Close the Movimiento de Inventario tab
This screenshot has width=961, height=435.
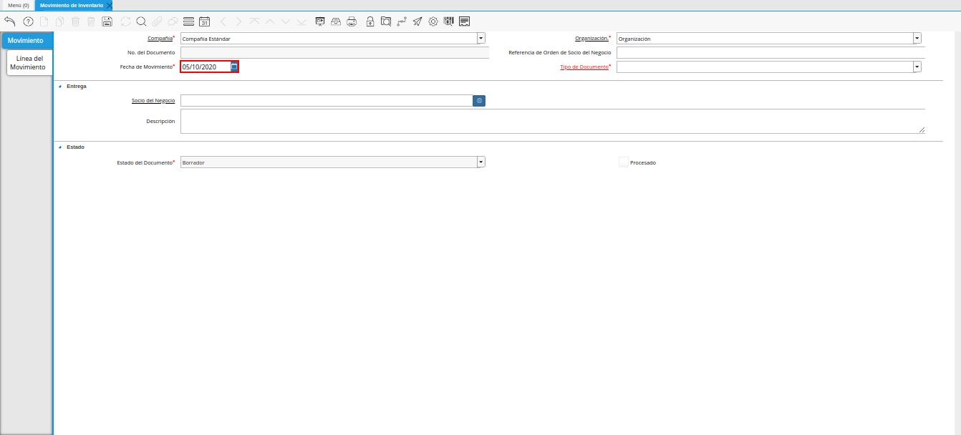point(110,5)
